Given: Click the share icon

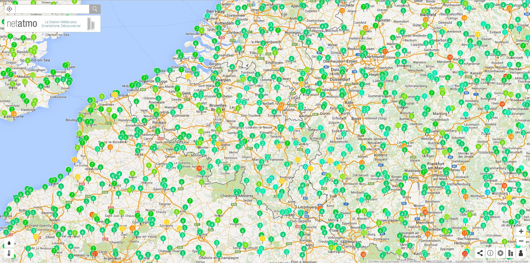Looking at the screenshot, I should (x=480, y=253).
